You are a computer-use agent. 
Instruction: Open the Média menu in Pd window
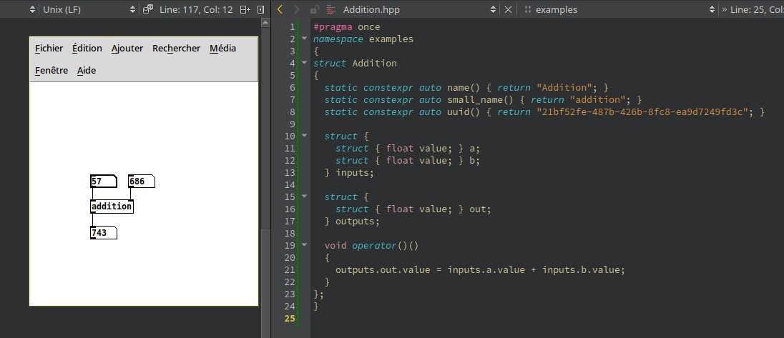[222, 49]
